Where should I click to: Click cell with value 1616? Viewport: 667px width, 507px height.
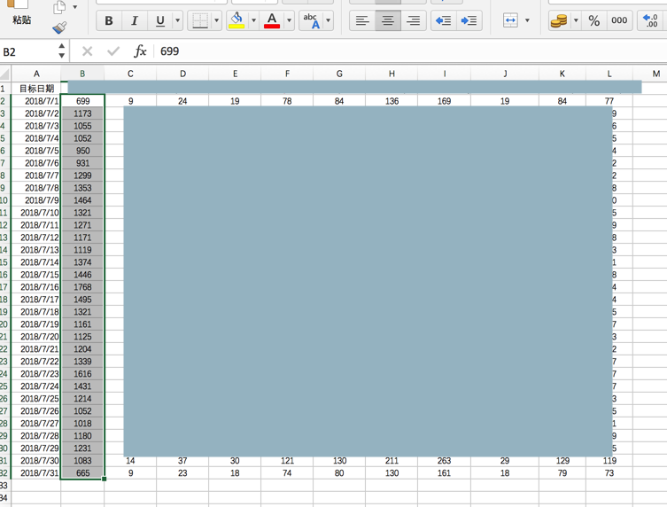tap(82, 374)
